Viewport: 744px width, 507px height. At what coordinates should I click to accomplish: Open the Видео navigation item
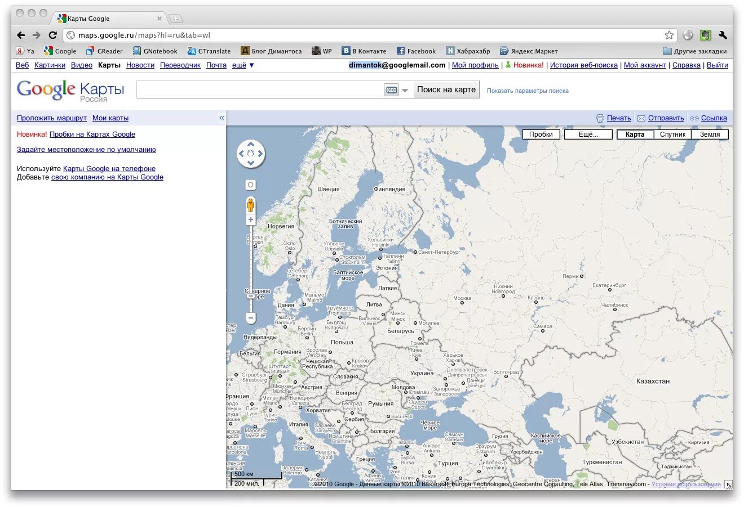click(x=82, y=65)
